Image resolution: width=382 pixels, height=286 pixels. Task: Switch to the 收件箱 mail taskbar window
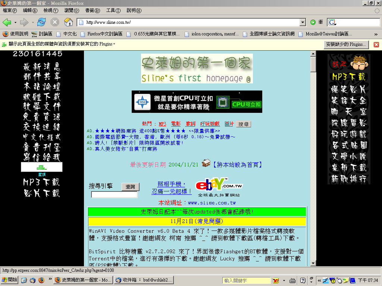point(144,280)
